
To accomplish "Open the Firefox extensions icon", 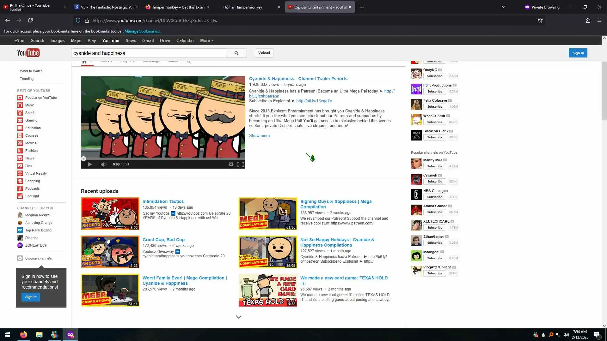I will point(588,21).
